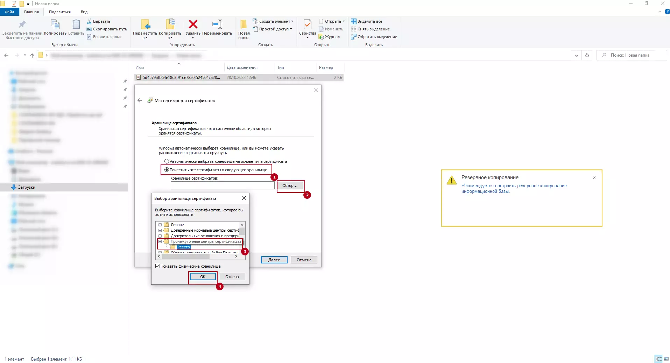Cancel the certificate import wizard
670x363 pixels.
pos(304,260)
